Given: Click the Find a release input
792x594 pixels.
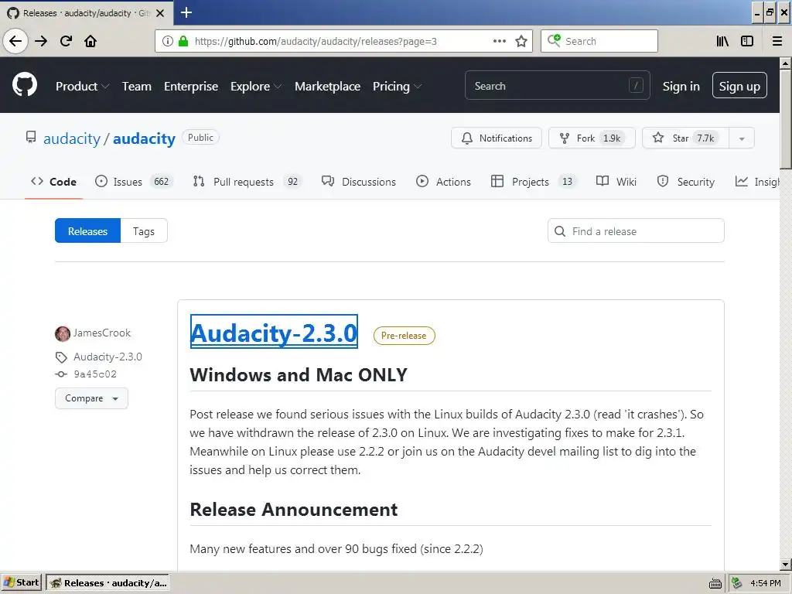Looking at the screenshot, I should [636, 230].
